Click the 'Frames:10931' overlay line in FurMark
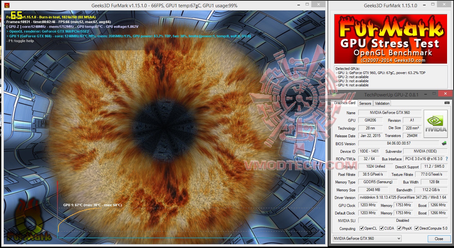The width and height of the screenshot is (454, 248). [58, 22]
